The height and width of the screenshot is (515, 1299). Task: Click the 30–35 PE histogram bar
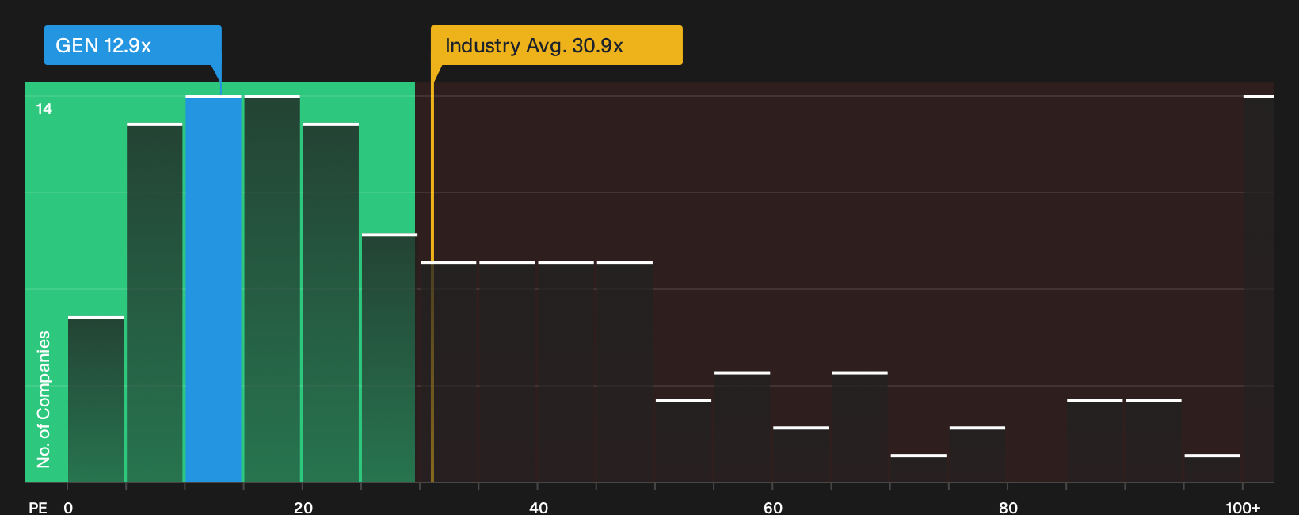point(448,372)
